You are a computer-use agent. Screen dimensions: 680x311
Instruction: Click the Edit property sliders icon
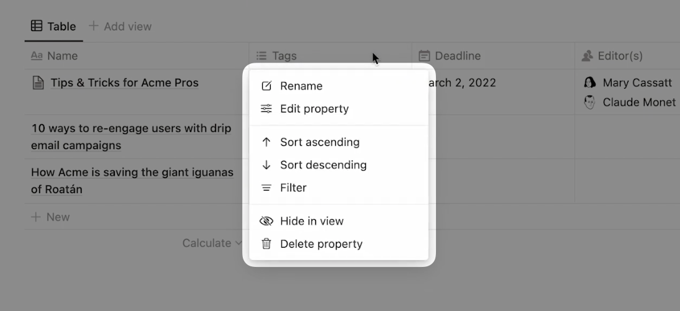pyautogui.click(x=266, y=109)
